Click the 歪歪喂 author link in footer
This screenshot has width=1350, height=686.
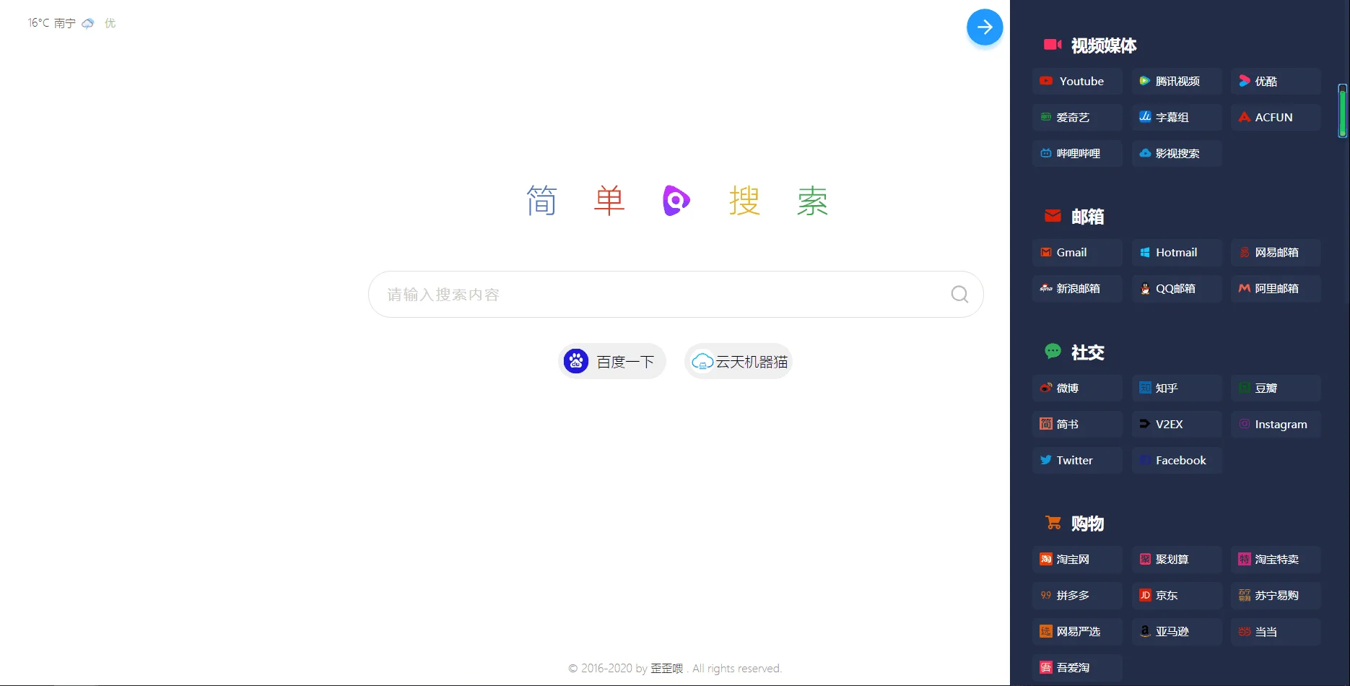coord(666,669)
